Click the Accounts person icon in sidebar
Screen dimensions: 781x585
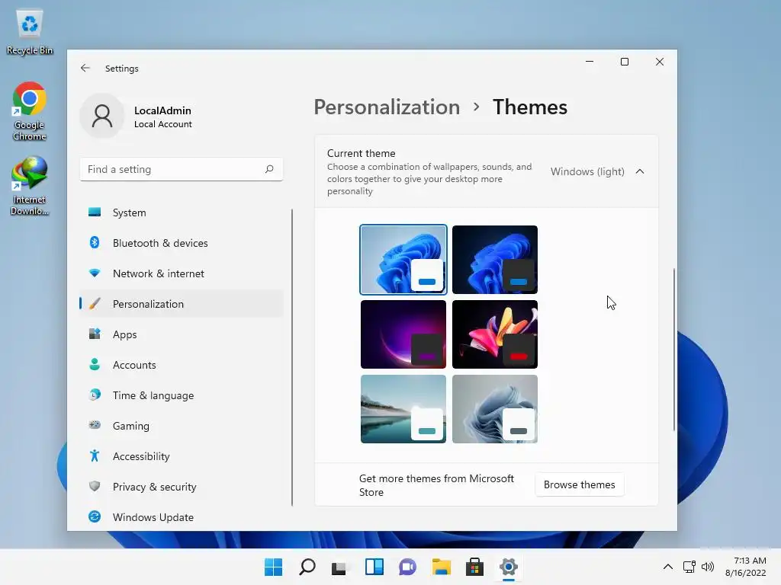click(x=94, y=365)
